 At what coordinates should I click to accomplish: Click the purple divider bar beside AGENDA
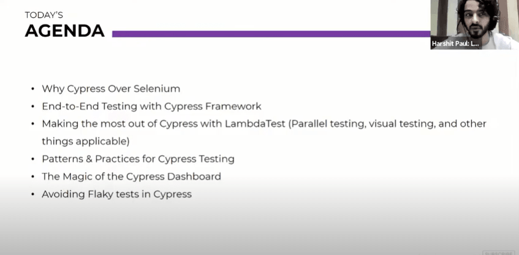pyautogui.click(x=270, y=34)
